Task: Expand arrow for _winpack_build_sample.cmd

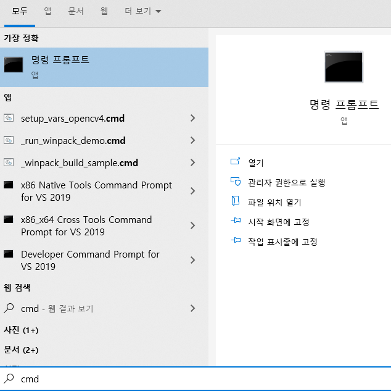Action: [192, 162]
